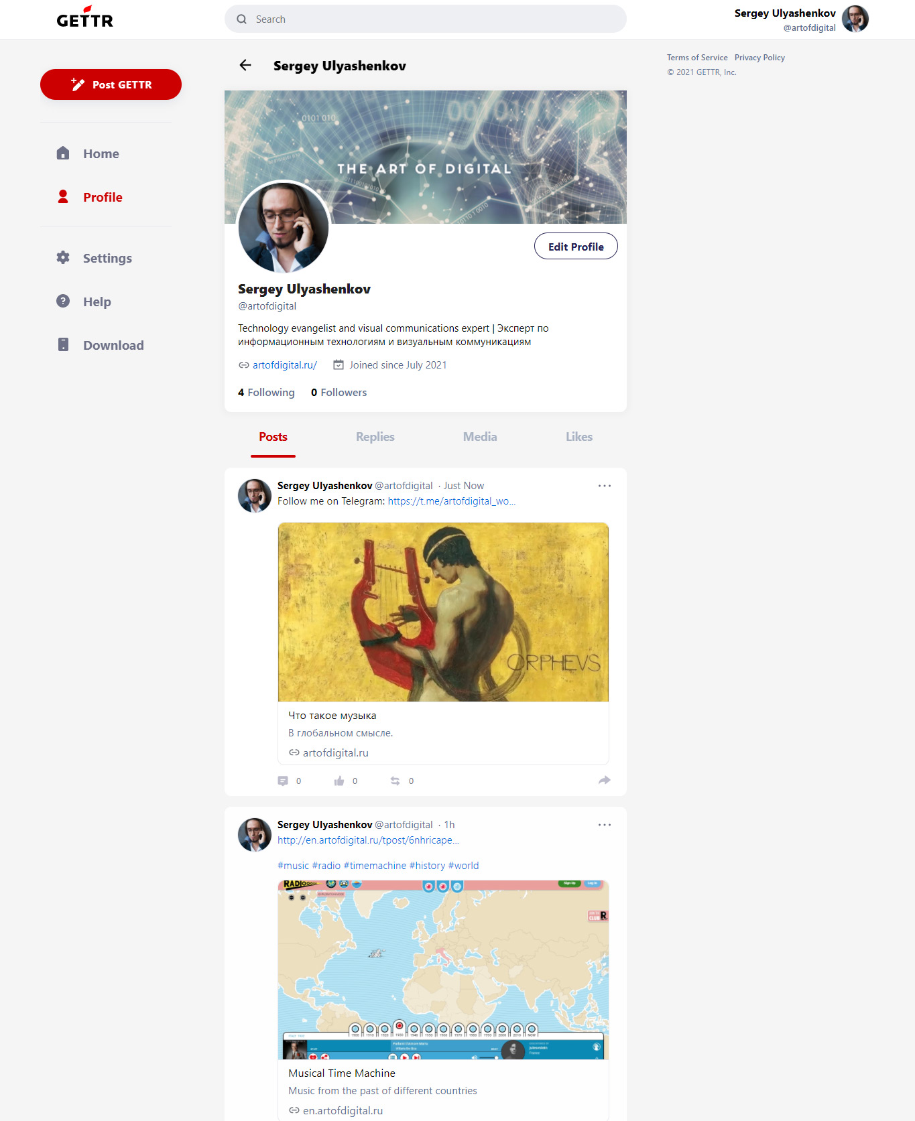This screenshot has height=1121, width=915.
Task: Open the artofdigital.ru/ profile link
Action: pos(285,365)
